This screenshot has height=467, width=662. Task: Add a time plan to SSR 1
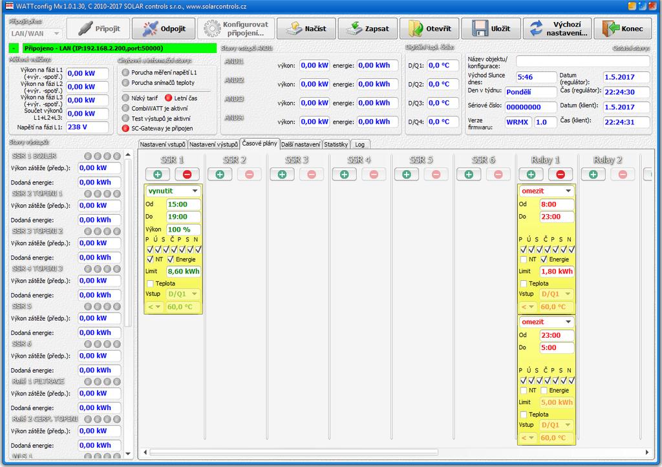coord(158,175)
